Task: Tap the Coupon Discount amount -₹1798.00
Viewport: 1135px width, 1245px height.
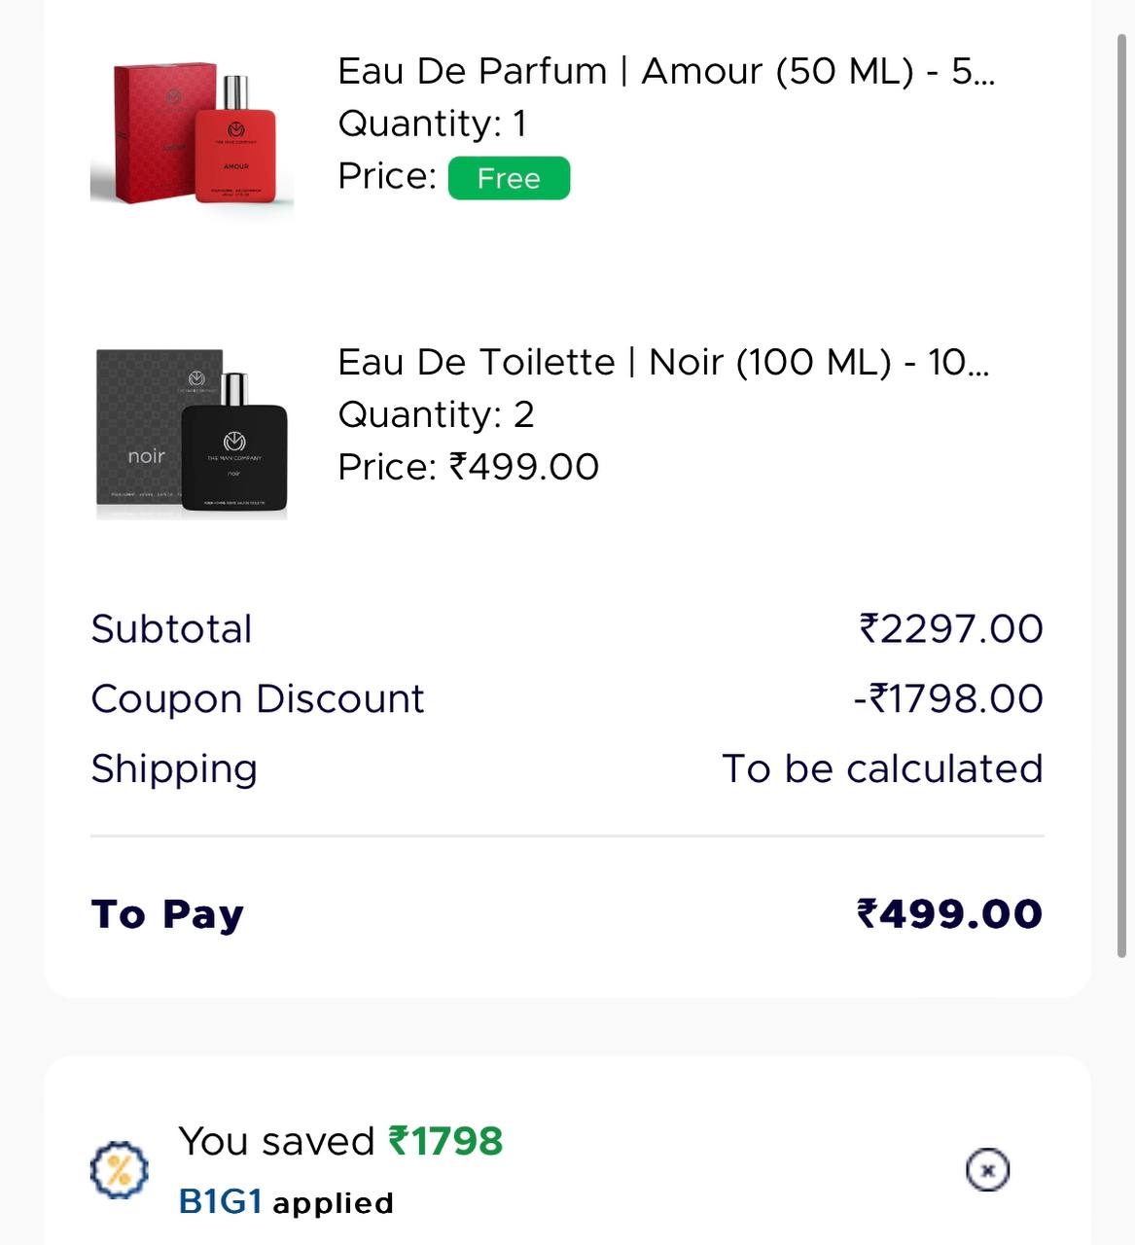Action: coord(948,698)
